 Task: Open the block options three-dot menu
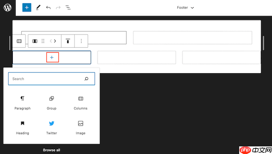click(81, 41)
